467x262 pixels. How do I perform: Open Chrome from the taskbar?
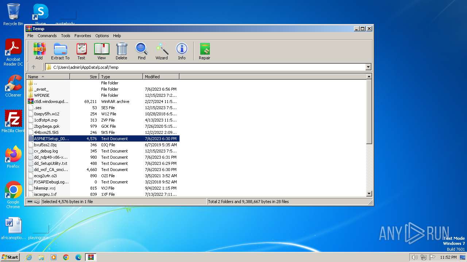[66, 257]
